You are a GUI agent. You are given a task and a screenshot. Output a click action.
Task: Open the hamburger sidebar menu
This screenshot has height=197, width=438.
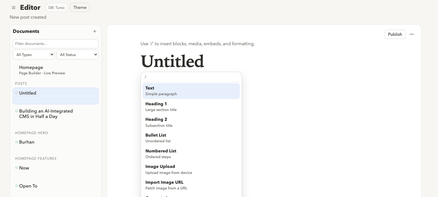point(14,8)
